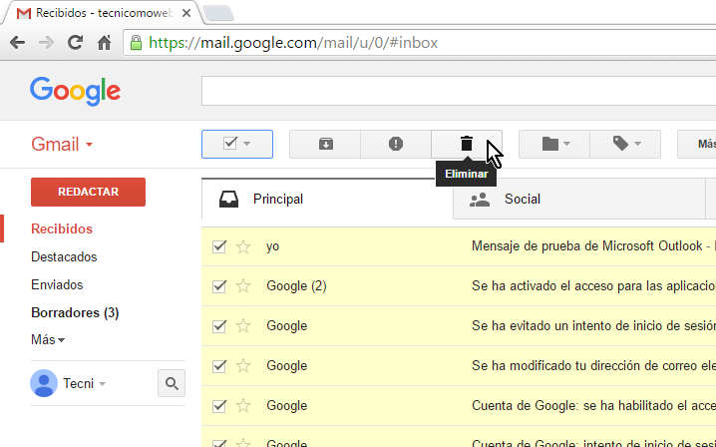Click the Tecni blue profile avatar
Viewport: 716px width, 447px height.
click(44, 383)
